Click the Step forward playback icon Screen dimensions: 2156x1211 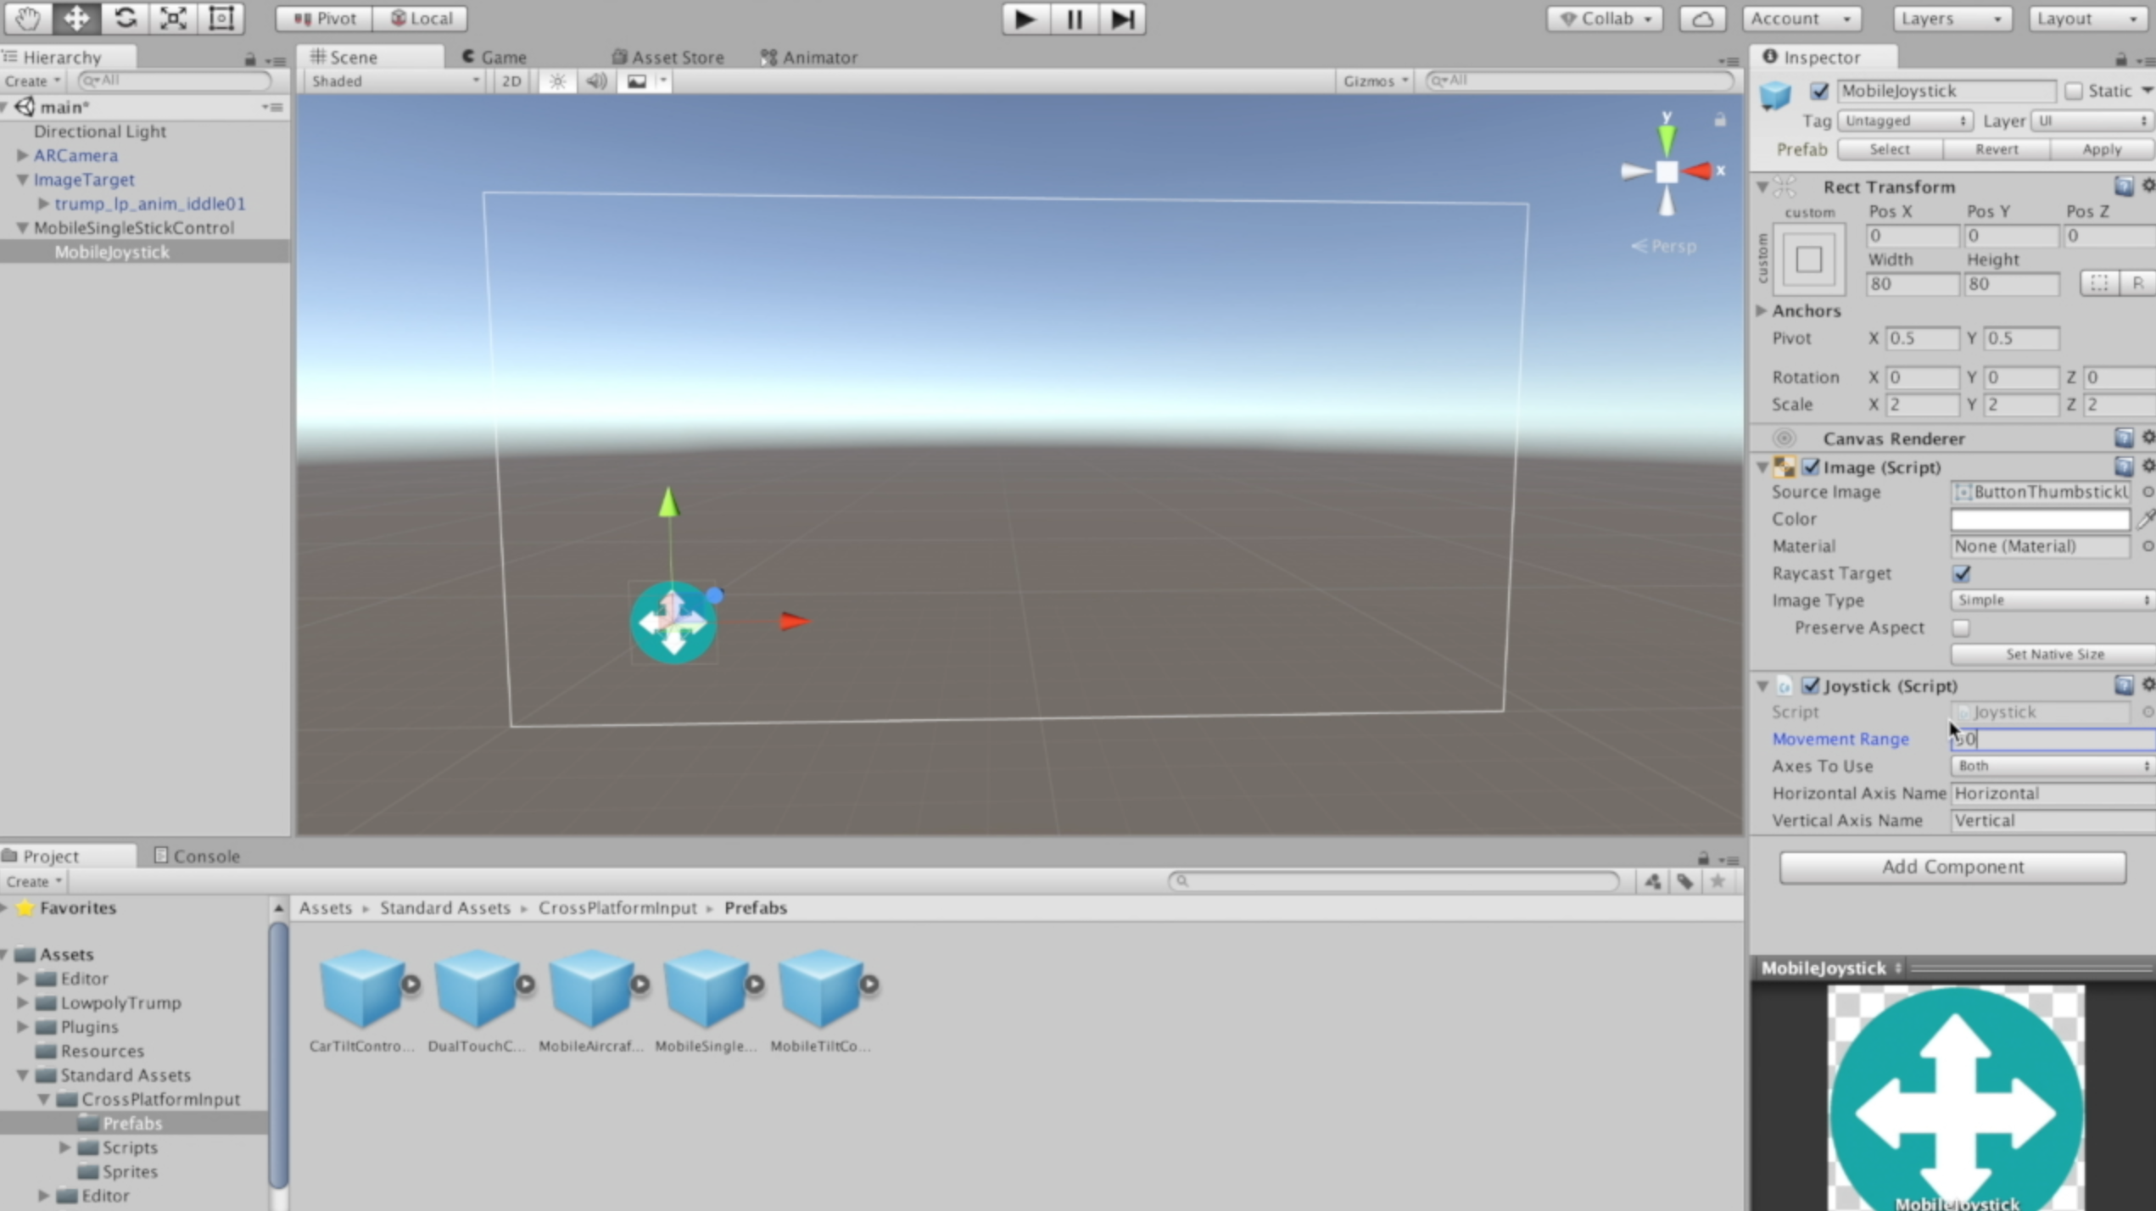tap(1122, 18)
